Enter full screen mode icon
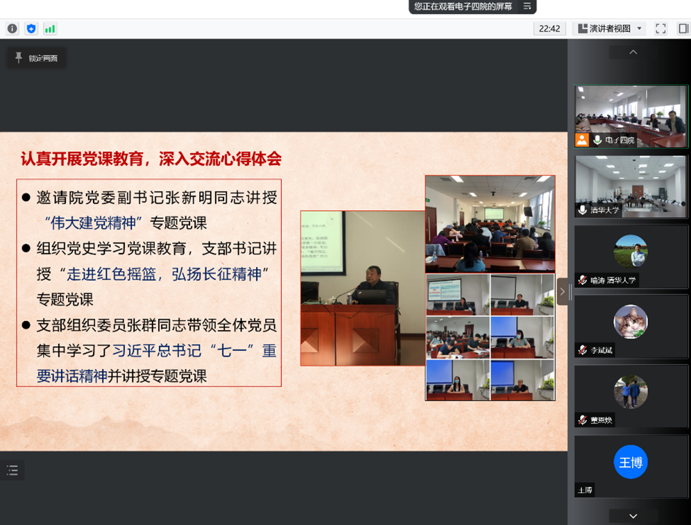The image size is (691, 525). click(x=660, y=28)
